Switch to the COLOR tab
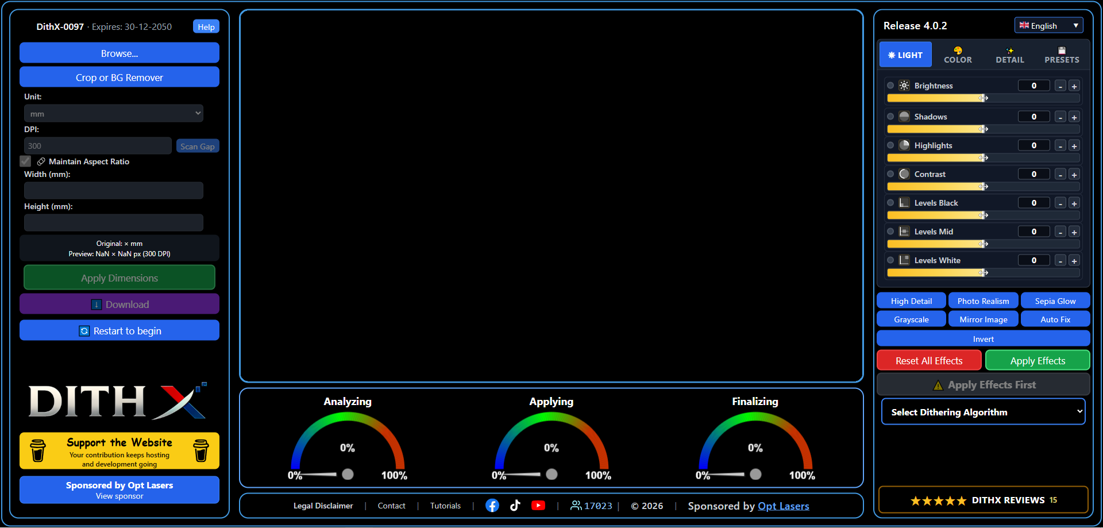 958,55
